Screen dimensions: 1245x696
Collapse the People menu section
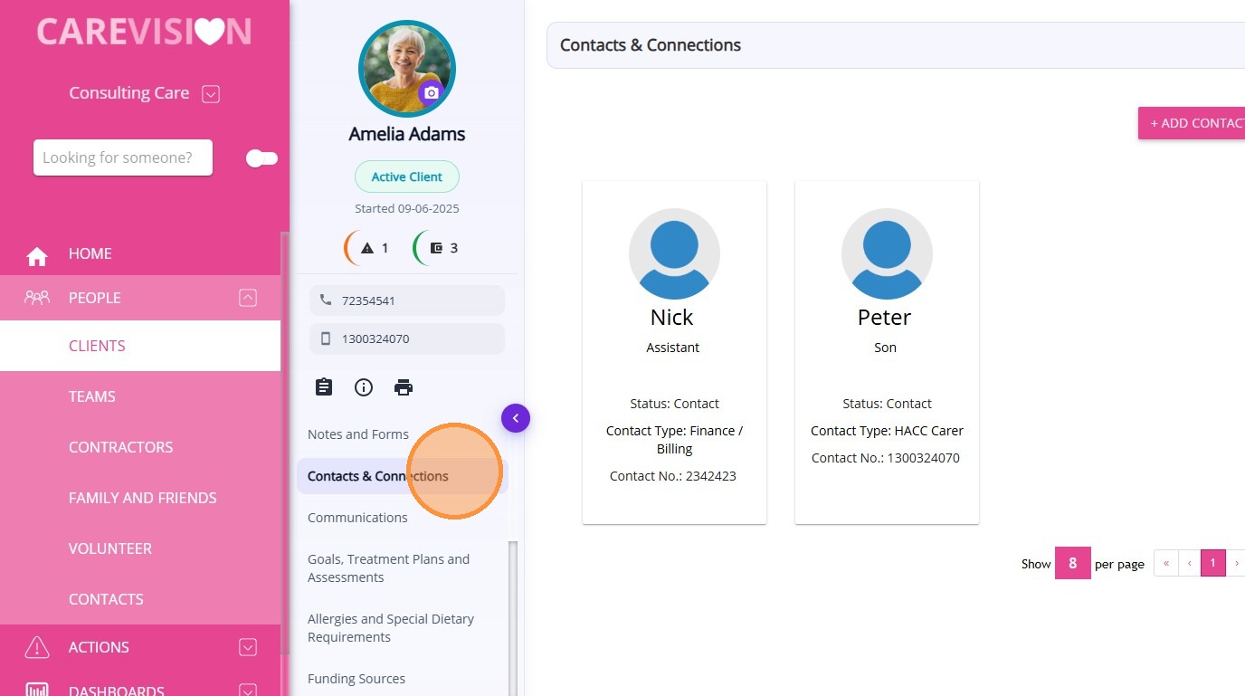coord(248,298)
